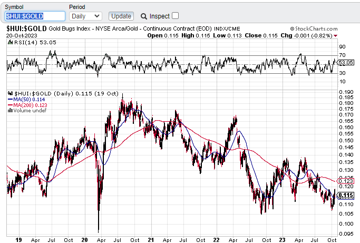Click the candlestick icon beside $HUI:$GOLD legend
The image size is (360, 243).
[x=9, y=93]
